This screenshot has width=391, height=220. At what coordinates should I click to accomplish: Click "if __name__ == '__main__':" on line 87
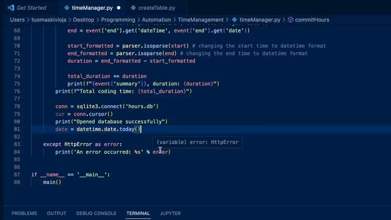click(x=71, y=175)
